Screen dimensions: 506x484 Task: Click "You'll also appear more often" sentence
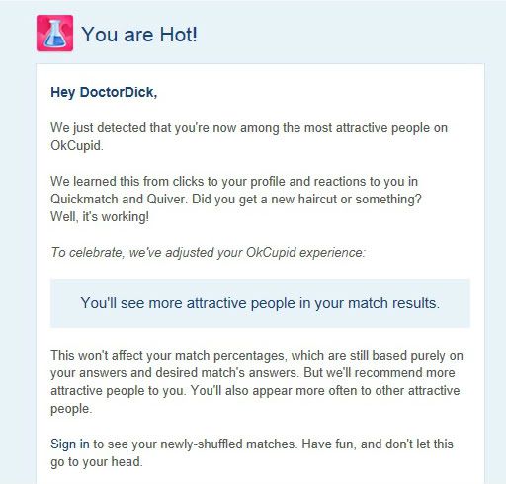pyautogui.click(x=275, y=391)
